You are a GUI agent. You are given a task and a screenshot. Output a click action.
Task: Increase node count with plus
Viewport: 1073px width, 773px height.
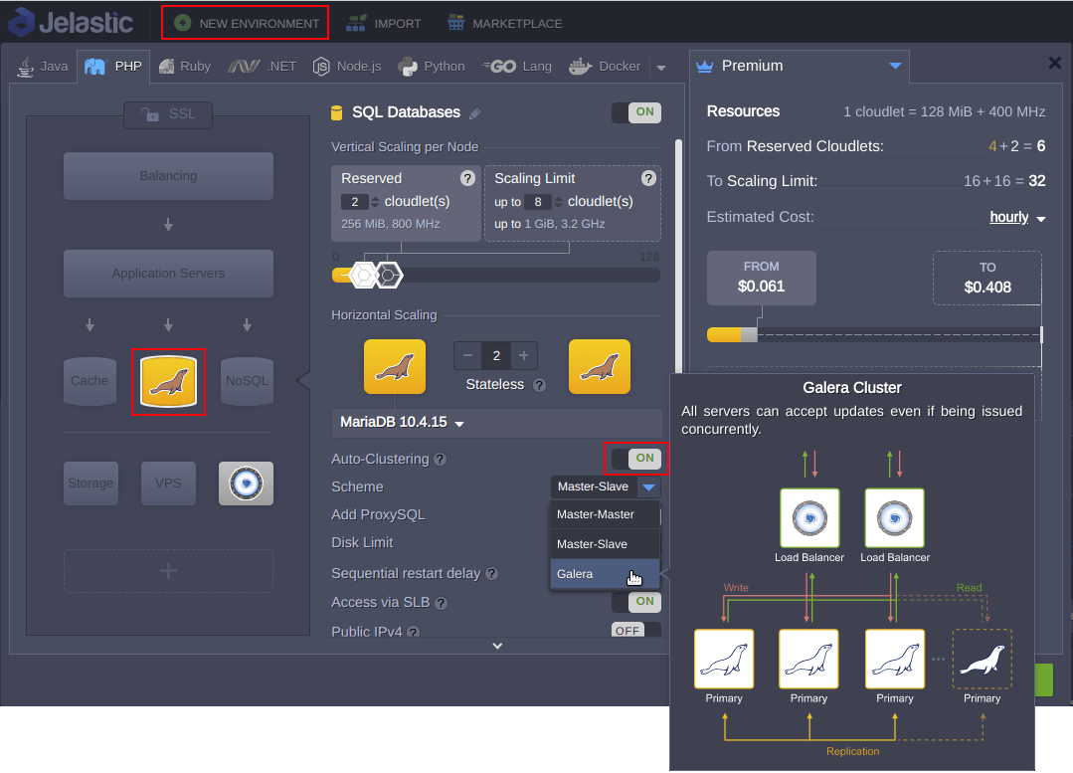click(523, 355)
